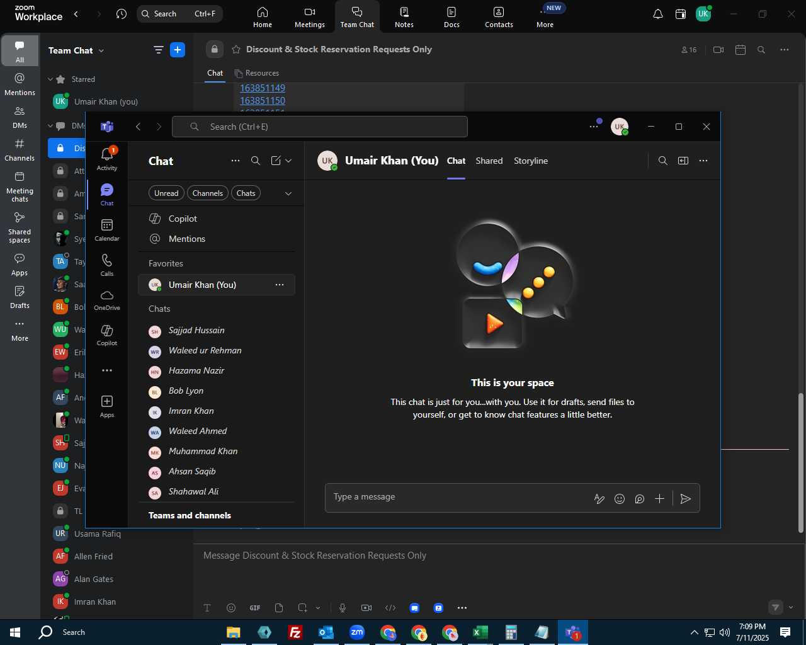The height and width of the screenshot is (645, 806).
Task: Open FileZilla from Windows taskbar
Action: pos(295,632)
